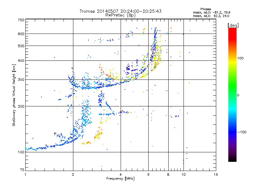Click the y-axis tick label '750'

pyautogui.click(x=21, y=20)
